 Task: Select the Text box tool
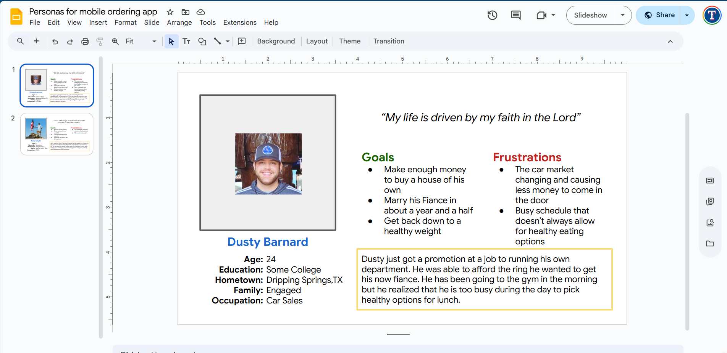[186, 41]
